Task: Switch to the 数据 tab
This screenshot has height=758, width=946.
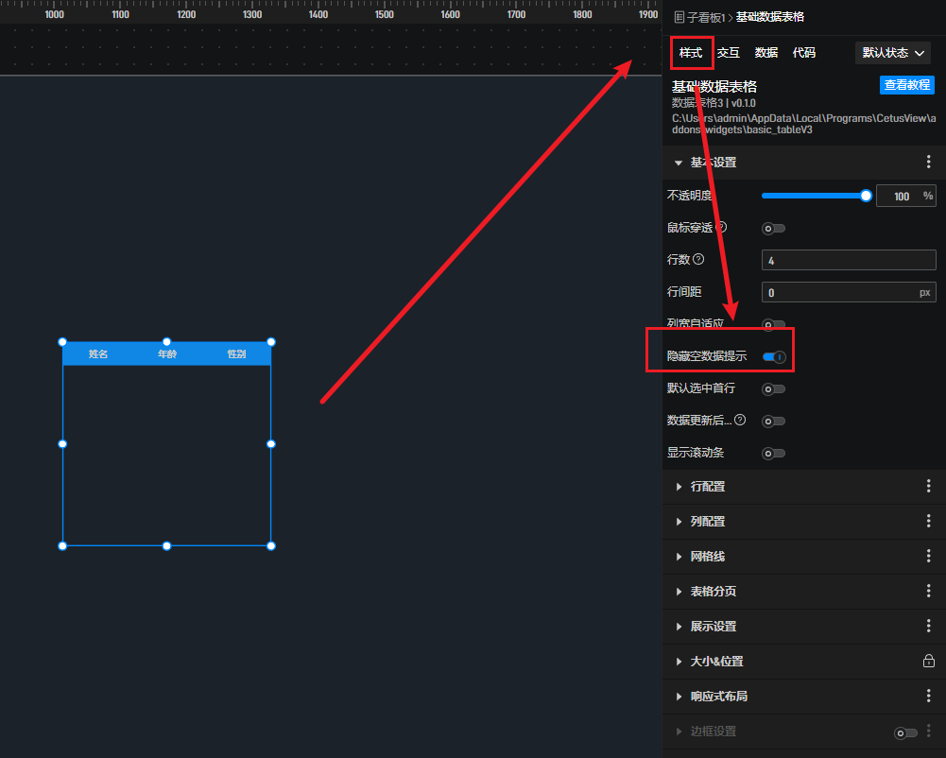Action: 766,53
